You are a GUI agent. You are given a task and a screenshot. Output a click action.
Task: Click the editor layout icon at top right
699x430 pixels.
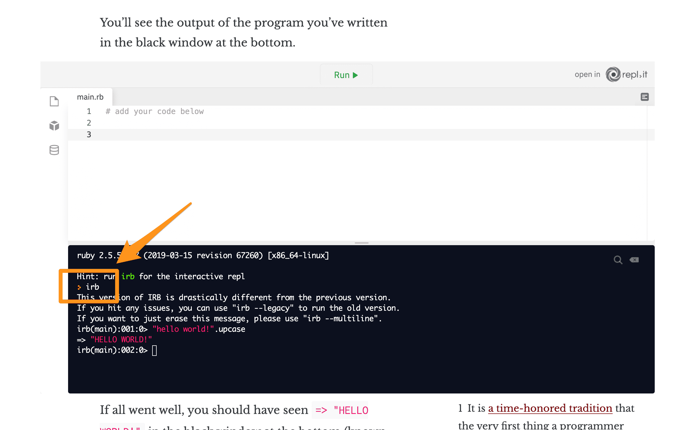[x=644, y=97]
